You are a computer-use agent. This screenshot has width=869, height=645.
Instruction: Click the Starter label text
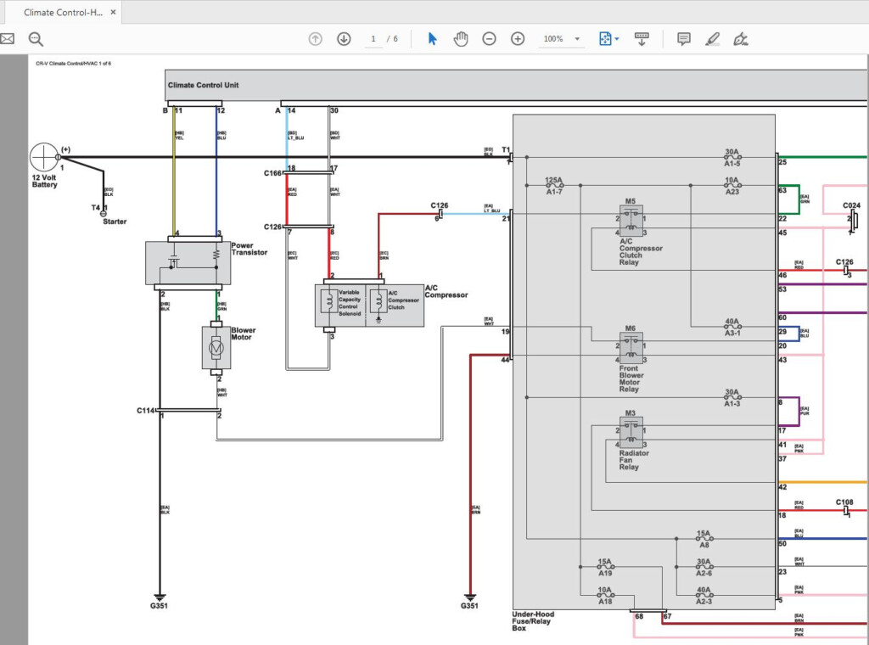[115, 222]
